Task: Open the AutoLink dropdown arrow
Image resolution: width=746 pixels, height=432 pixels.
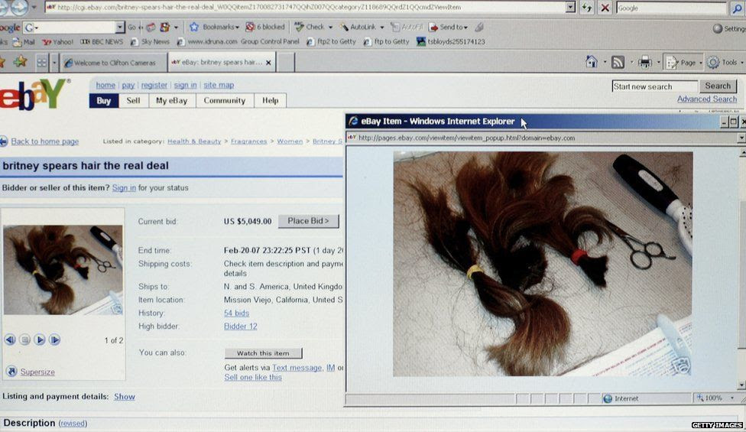Action: (381, 28)
